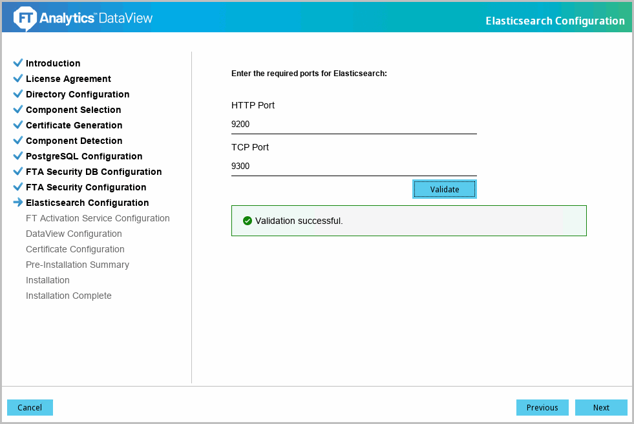Return to the Previous page
634x424 pixels.
click(542, 407)
